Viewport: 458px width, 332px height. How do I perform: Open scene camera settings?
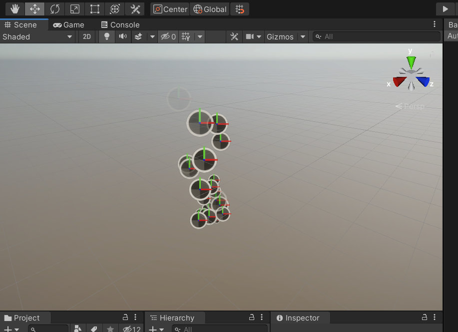[x=250, y=37]
